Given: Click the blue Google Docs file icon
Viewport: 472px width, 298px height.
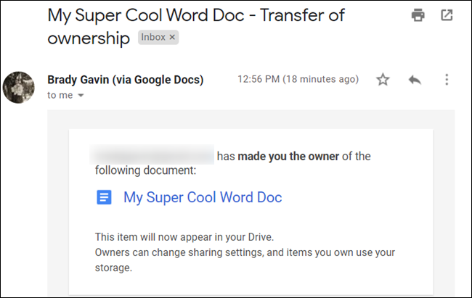Looking at the screenshot, I should tap(104, 197).
